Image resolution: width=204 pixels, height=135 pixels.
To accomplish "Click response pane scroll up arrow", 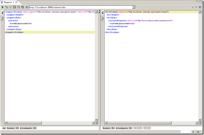I will pos(200,12).
